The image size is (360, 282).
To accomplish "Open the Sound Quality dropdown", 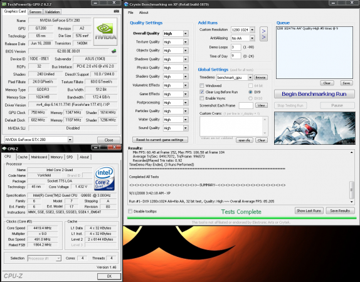I will [x=186, y=128].
